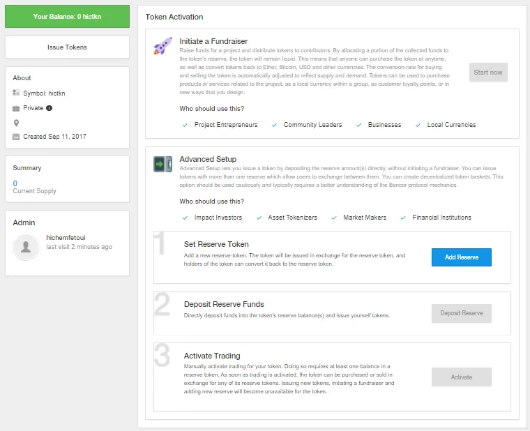
Task: Click checkmark beside Market Makers
Action: click(334, 218)
